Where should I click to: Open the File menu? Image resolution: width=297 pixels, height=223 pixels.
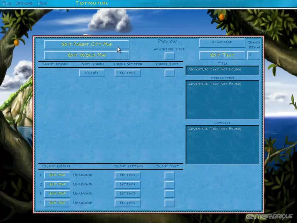[7, 3]
